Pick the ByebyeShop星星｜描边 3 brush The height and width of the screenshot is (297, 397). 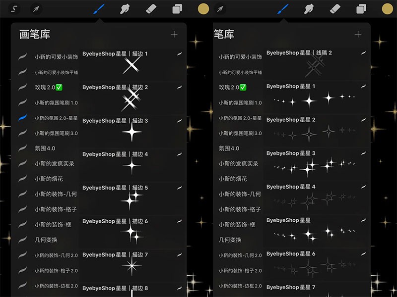pos(132,130)
